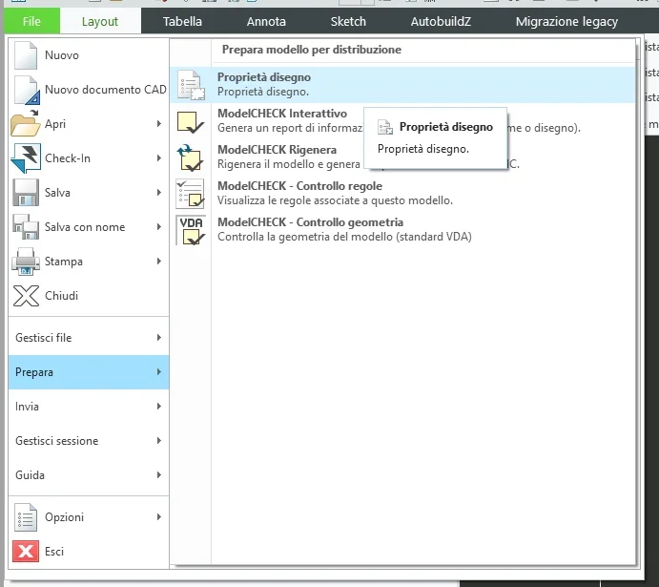659x587 pixels.
Task: Switch to the Tabella ribbon tab
Action: point(182,21)
